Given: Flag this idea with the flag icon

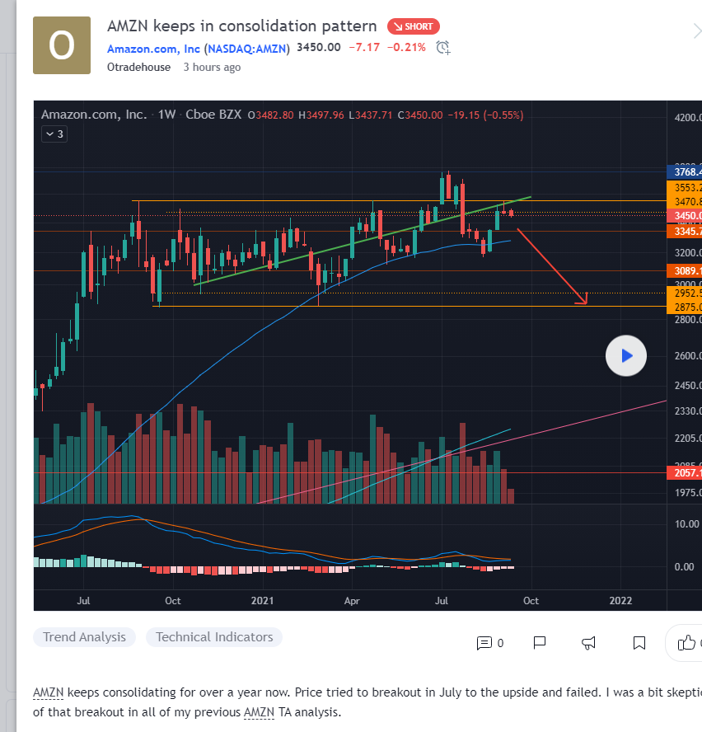Looking at the screenshot, I should (x=540, y=643).
